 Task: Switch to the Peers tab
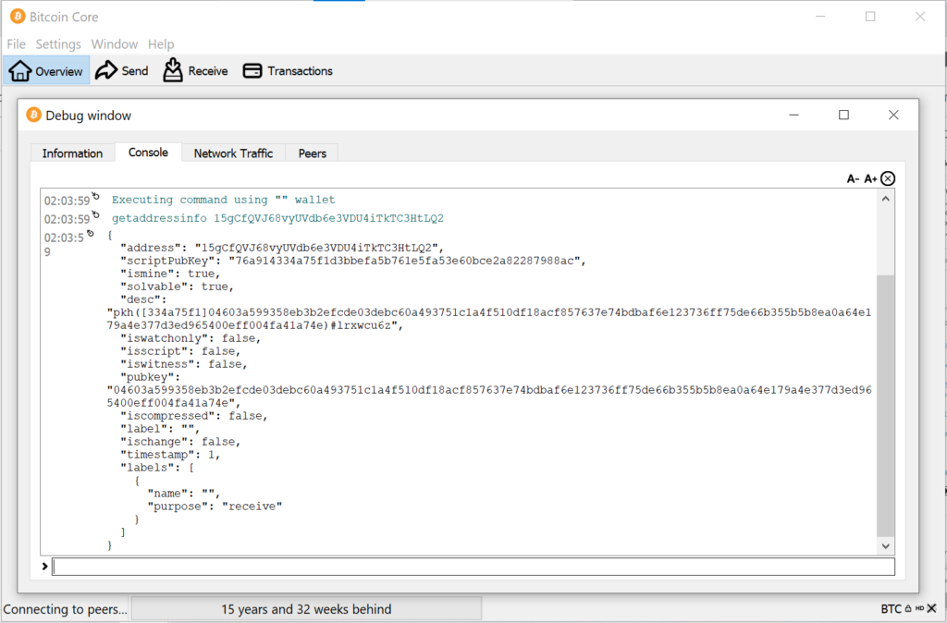(313, 153)
